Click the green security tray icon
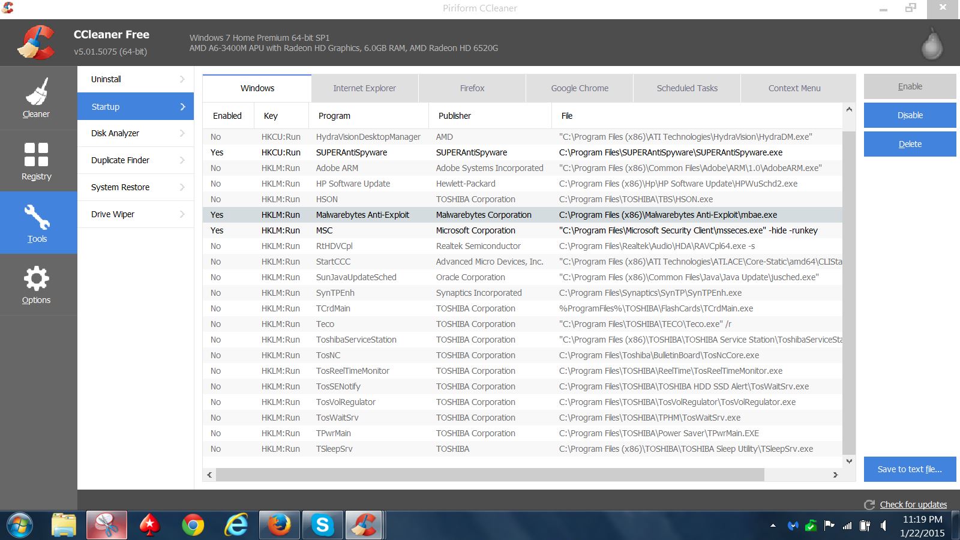This screenshot has width=960, height=540. tap(811, 526)
